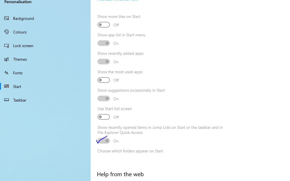Switch off Show recently added apps
290x181 pixels.
[x=104, y=62]
